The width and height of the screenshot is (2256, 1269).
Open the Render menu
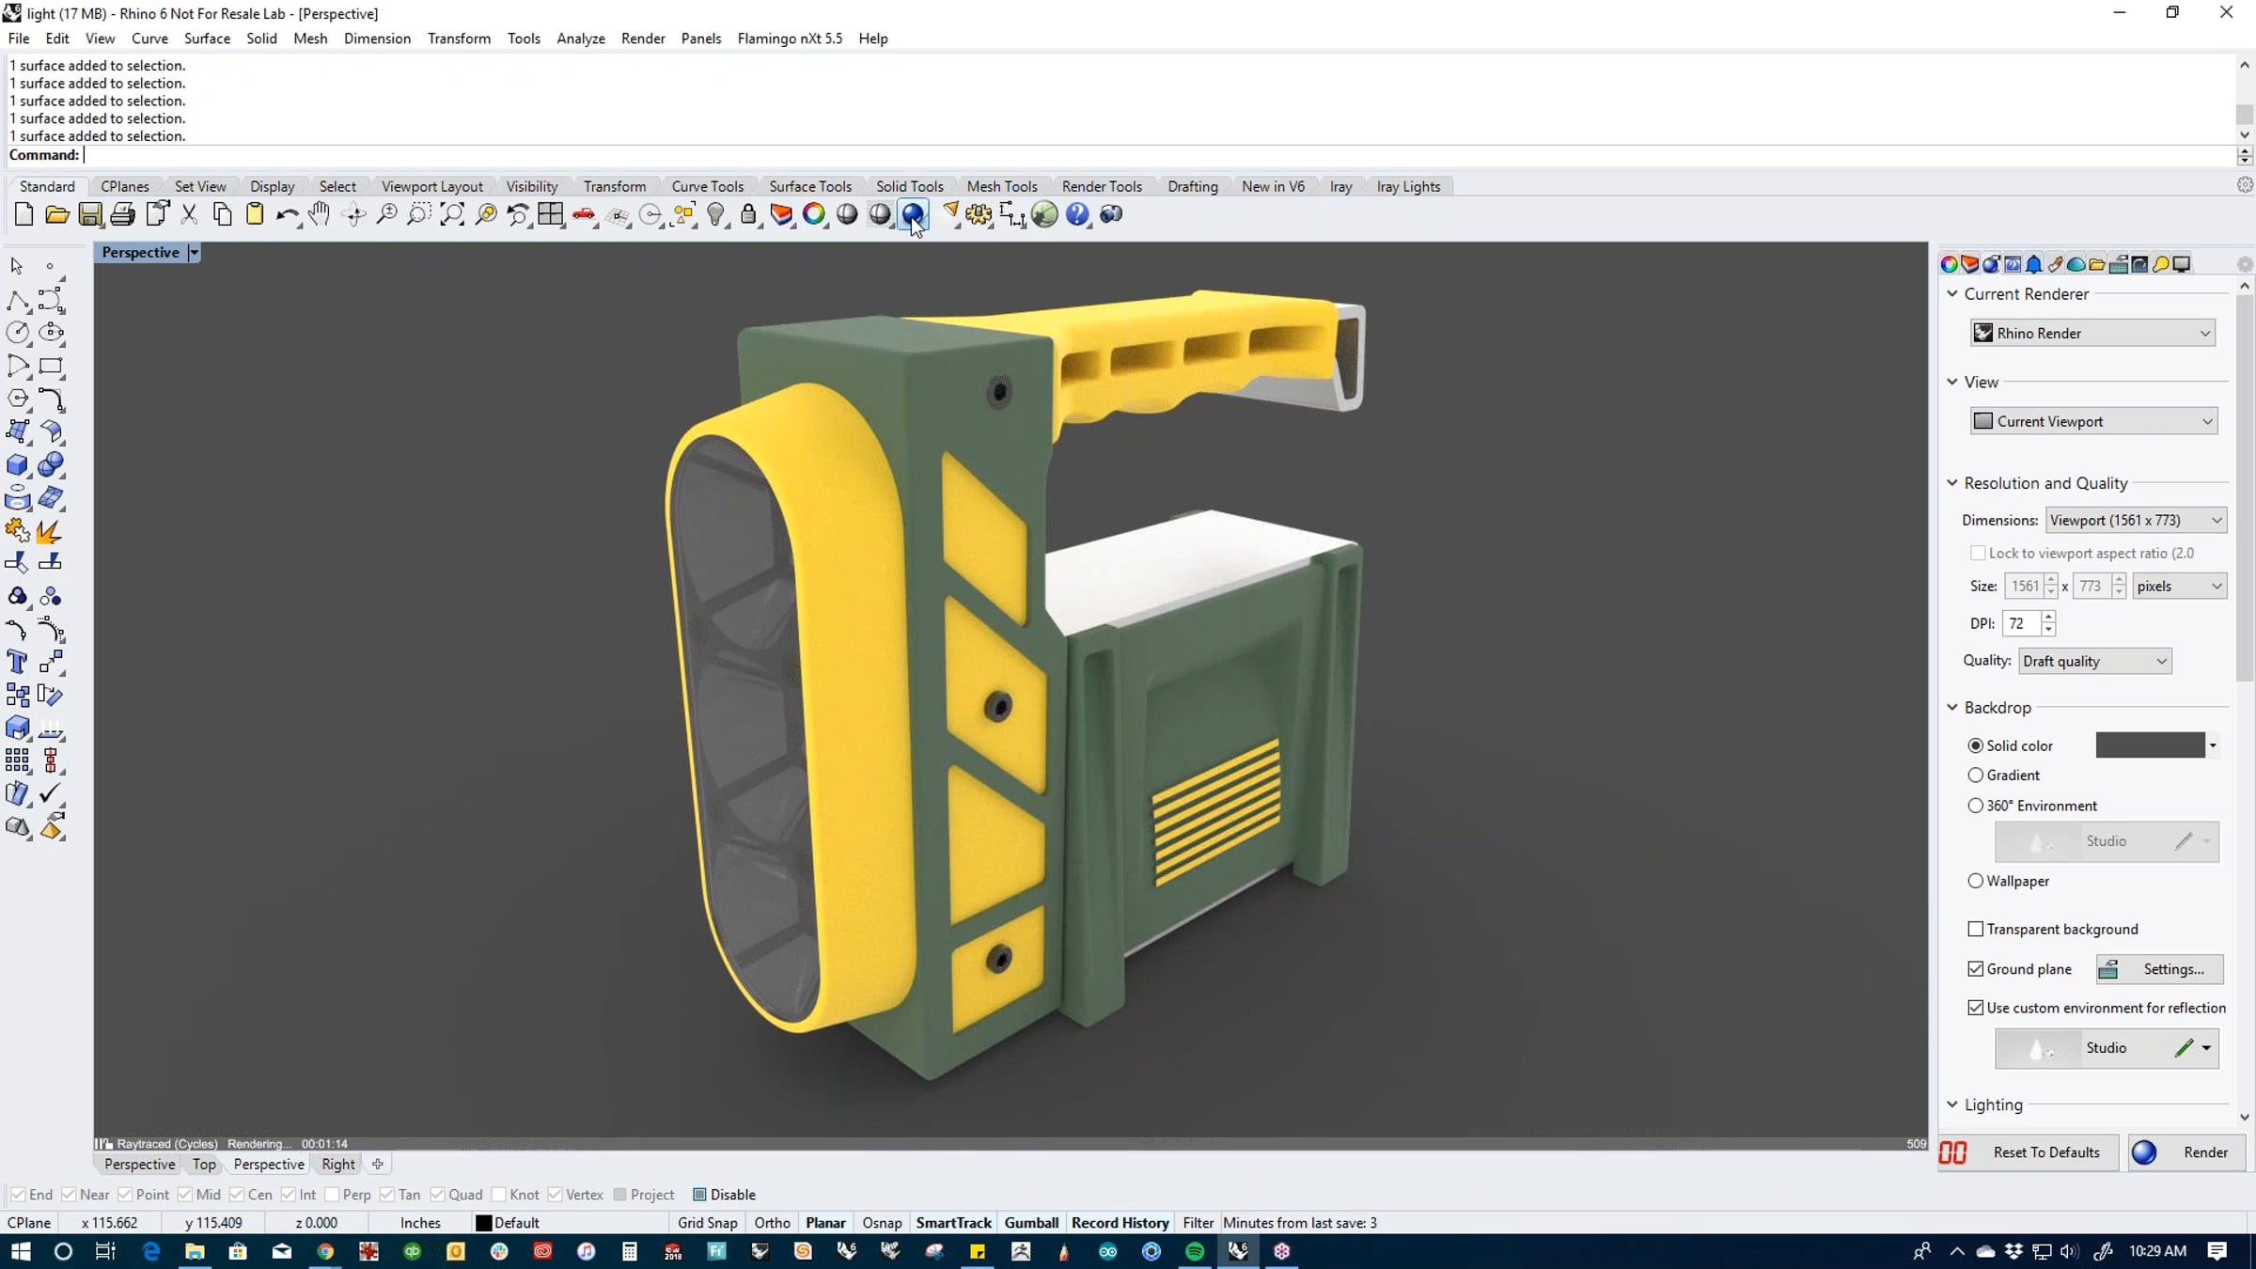(643, 39)
